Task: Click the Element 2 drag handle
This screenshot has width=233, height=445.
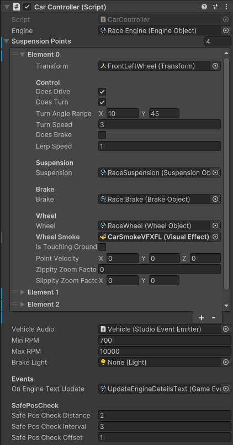Action: (14, 304)
